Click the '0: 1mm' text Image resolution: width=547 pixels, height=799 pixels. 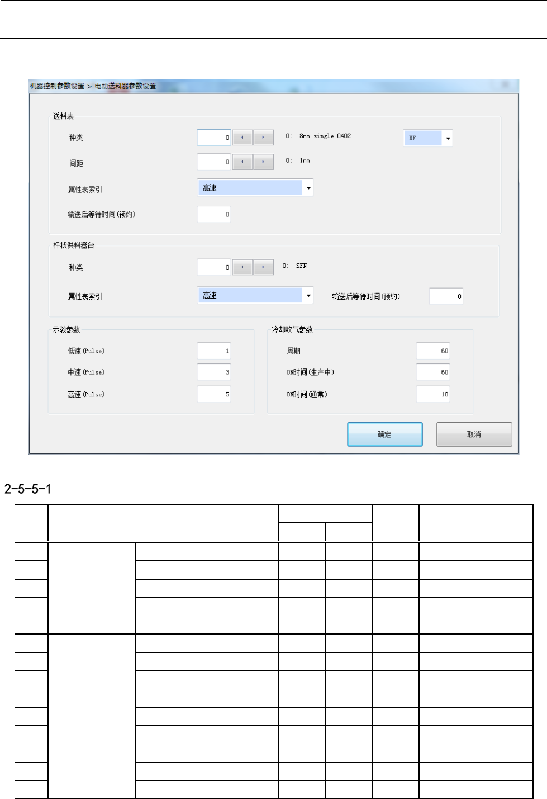[x=298, y=160]
